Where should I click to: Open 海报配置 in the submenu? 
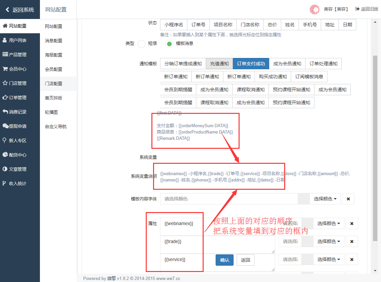(54, 55)
